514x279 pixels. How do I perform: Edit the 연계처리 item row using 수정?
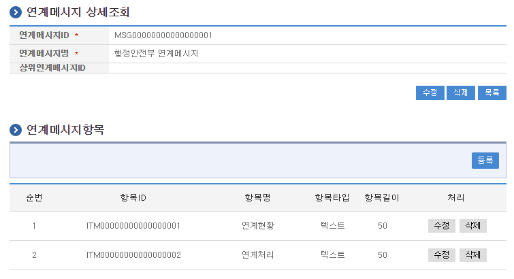(x=441, y=255)
